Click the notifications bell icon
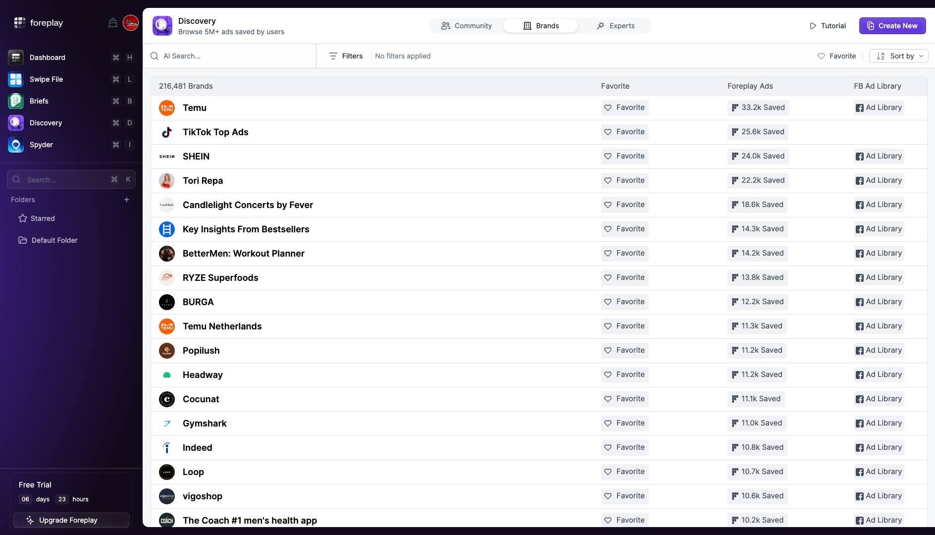Image resolution: width=935 pixels, height=535 pixels. (113, 23)
